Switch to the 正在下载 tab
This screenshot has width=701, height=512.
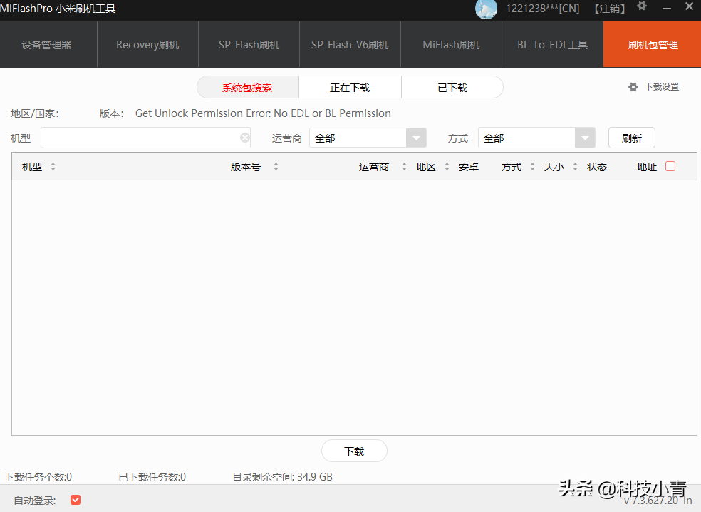pyautogui.click(x=350, y=87)
